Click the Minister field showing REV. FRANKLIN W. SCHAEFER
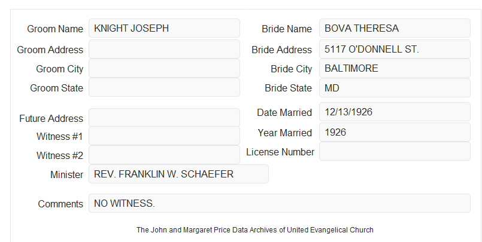482x242 pixels. [x=178, y=174]
